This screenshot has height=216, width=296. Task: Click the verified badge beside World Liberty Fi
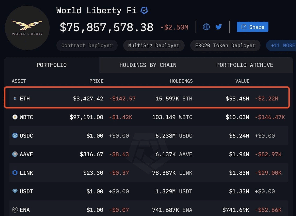point(144,11)
